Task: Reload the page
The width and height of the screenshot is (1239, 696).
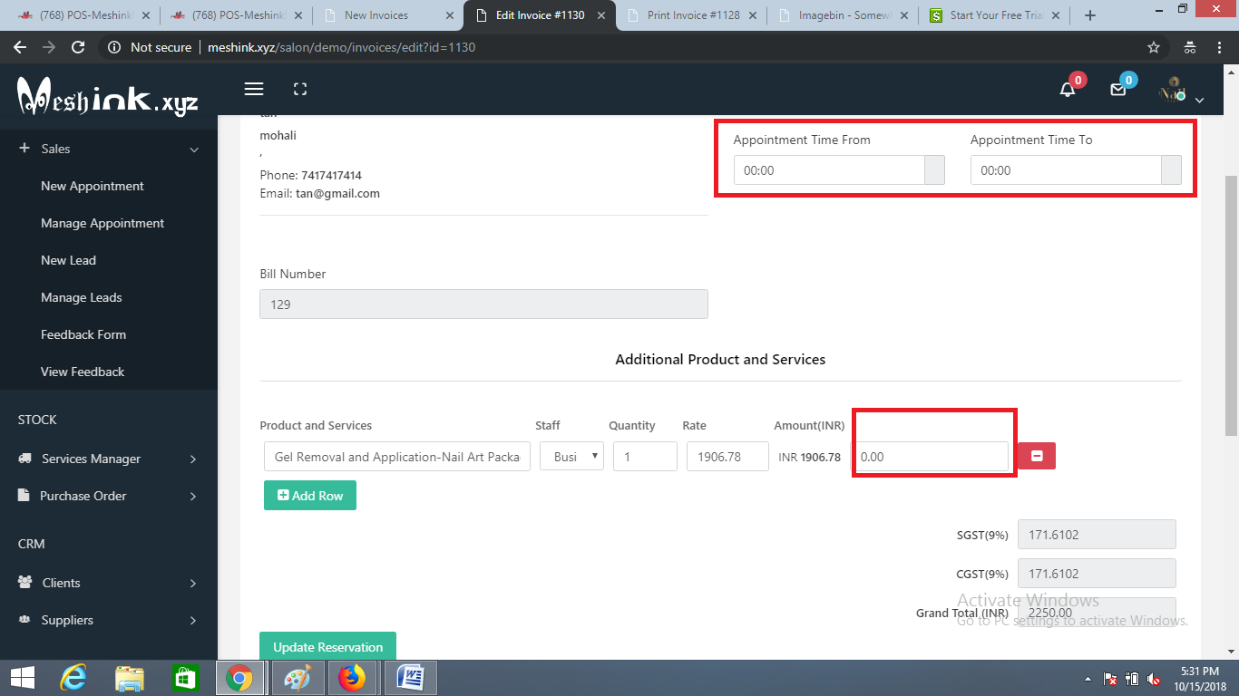Action: click(78, 47)
